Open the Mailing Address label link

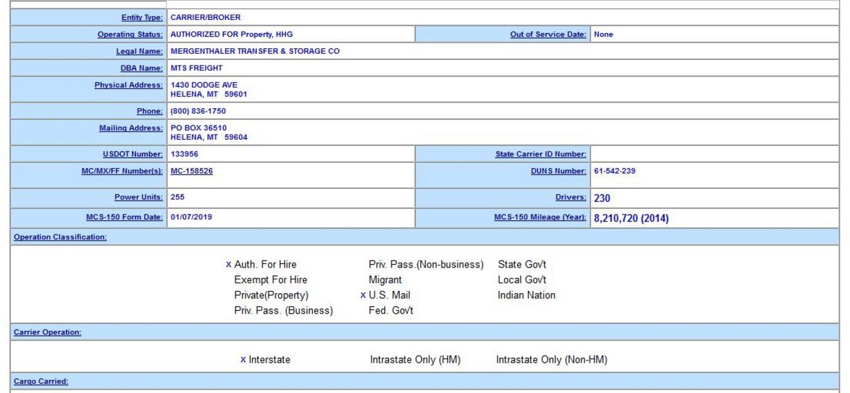[x=131, y=128]
